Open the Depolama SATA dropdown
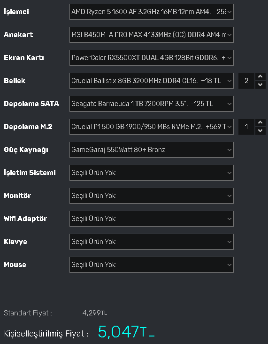This screenshot has width=268, height=344. (x=152, y=104)
